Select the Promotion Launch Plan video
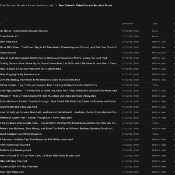The width and height of the screenshot is (175, 175). (36, 118)
